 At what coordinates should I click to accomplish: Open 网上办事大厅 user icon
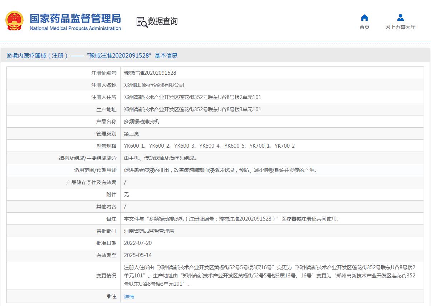[400, 18]
